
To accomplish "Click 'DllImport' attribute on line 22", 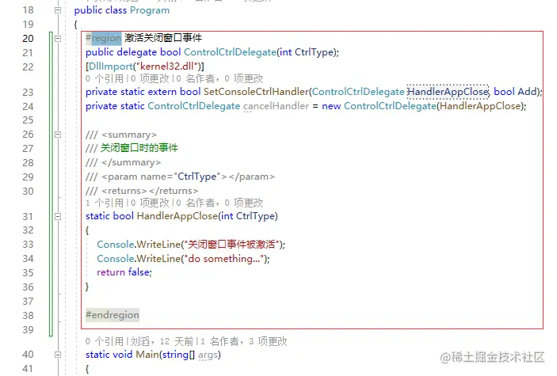I will (110, 66).
